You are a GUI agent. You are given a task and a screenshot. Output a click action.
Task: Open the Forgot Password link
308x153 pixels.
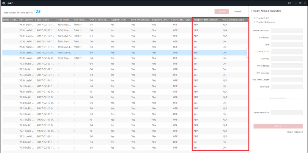294,132
